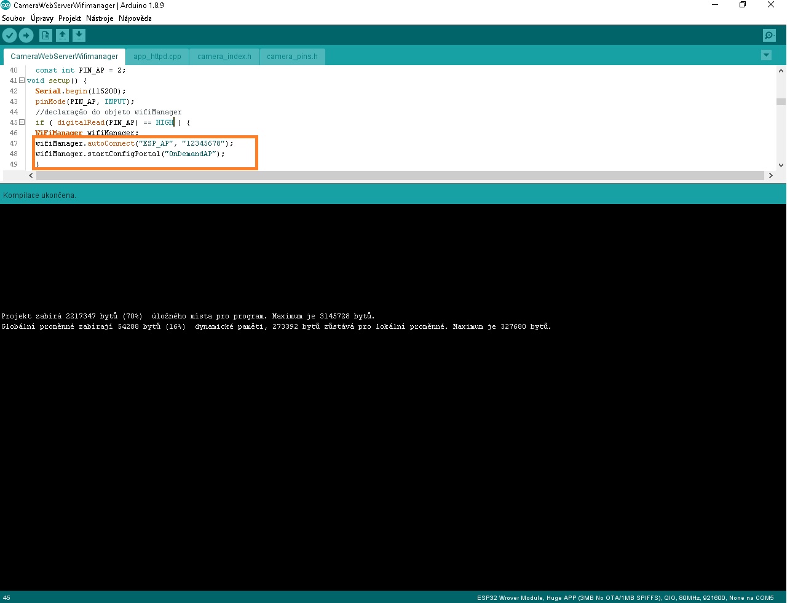Open the Nápověda menu

click(x=135, y=18)
